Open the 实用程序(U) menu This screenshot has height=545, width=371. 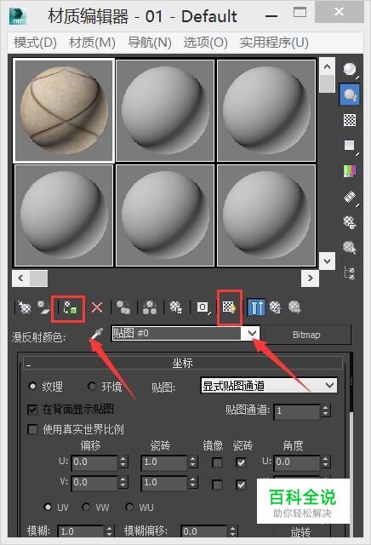[x=274, y=43]
